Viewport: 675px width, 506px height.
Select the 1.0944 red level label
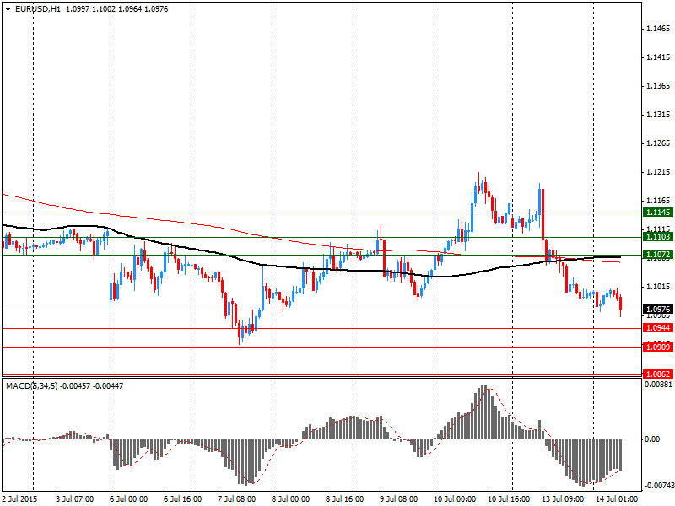(657, 328)
